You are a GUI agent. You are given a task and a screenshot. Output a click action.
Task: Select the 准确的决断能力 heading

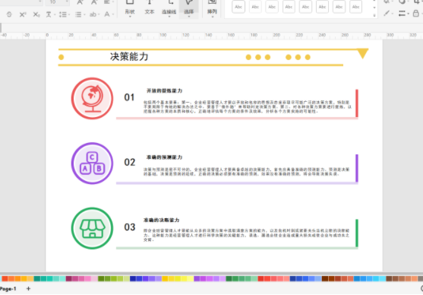(x=161, y=220)
